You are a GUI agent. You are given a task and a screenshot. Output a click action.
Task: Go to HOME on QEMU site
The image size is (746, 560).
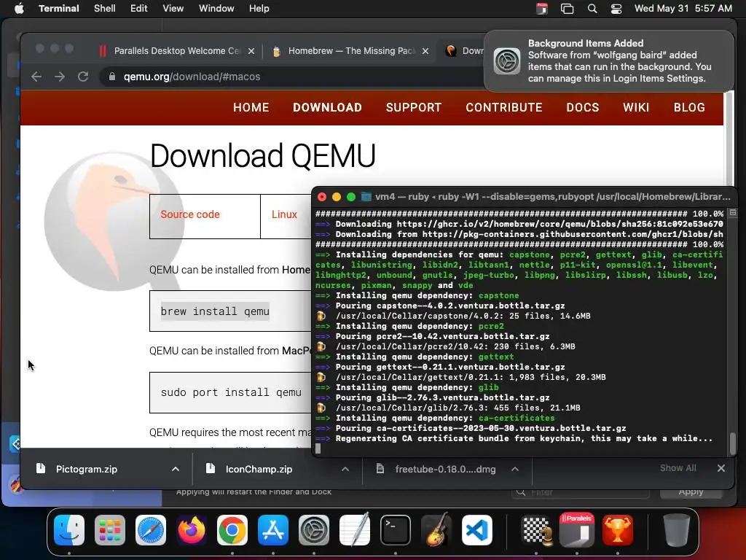[251, 108]
